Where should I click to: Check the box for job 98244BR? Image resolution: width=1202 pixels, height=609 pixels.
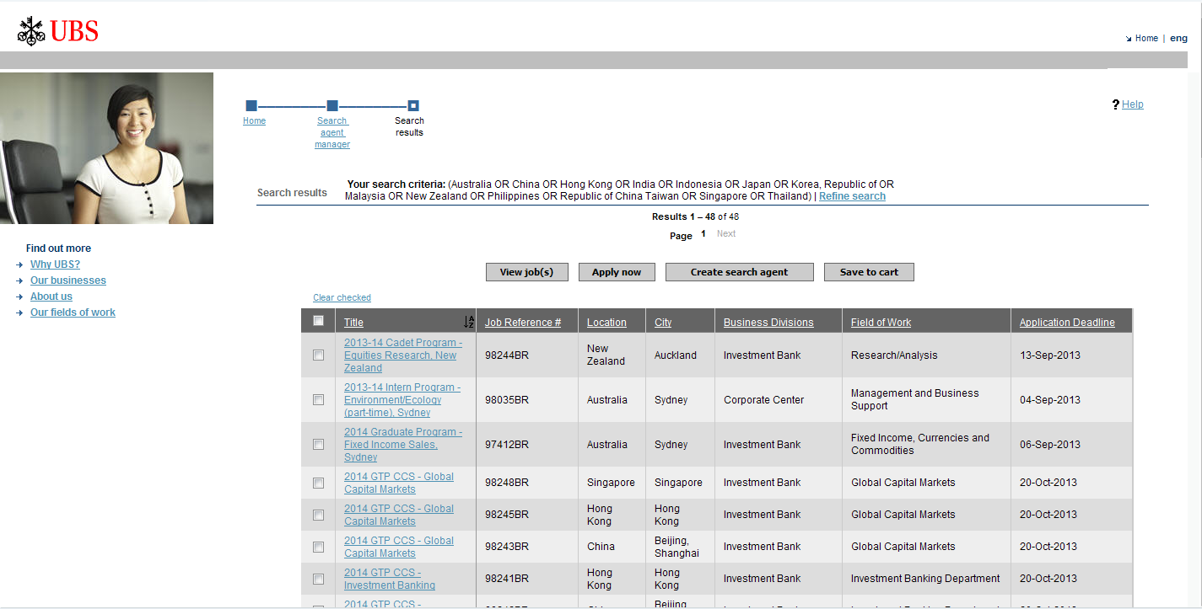click(x=318, y=355)
